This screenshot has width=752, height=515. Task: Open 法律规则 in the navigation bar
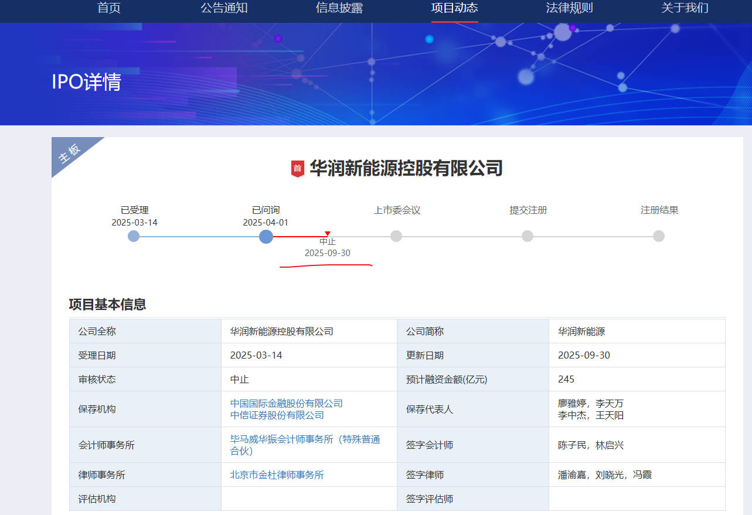(x=570, y=8)
